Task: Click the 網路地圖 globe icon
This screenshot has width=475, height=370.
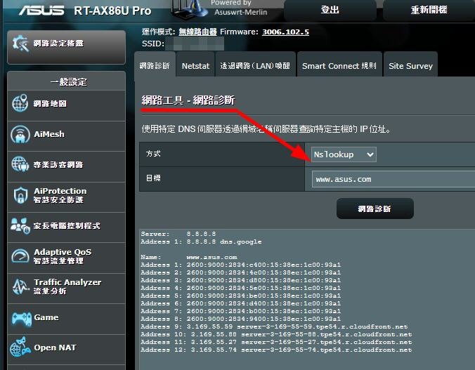Action: (20, 103)
